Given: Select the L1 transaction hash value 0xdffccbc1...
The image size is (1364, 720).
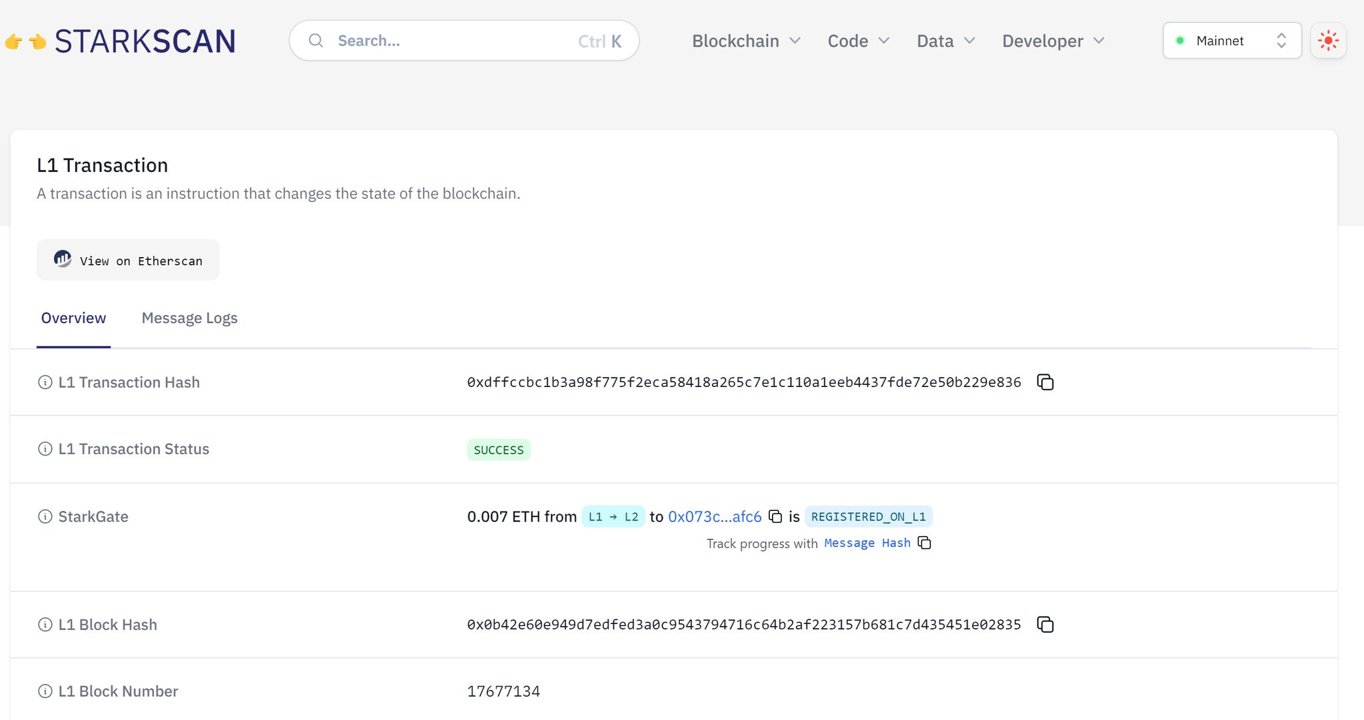Looking at the screenshot, I should click(744, 382).
